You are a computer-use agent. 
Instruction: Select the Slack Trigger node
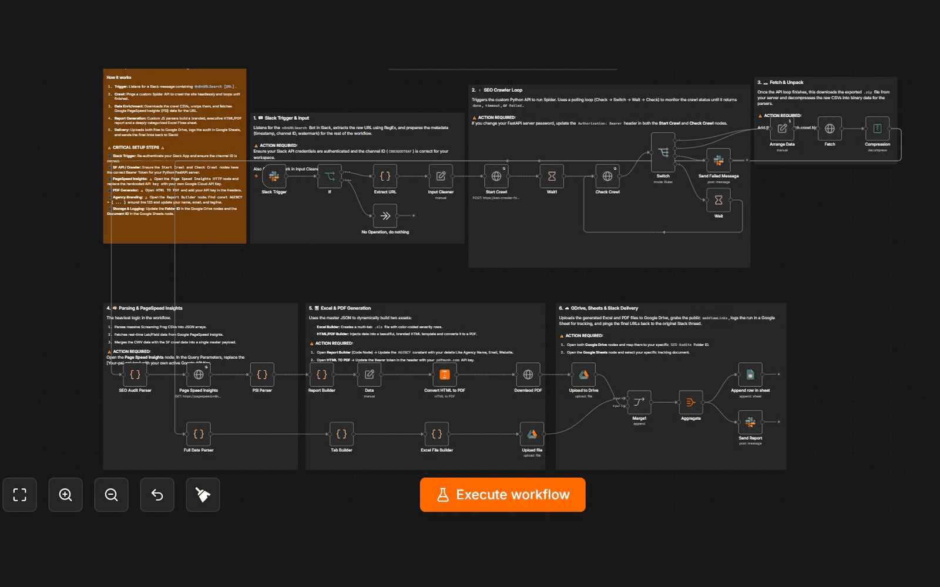point(274,176)
